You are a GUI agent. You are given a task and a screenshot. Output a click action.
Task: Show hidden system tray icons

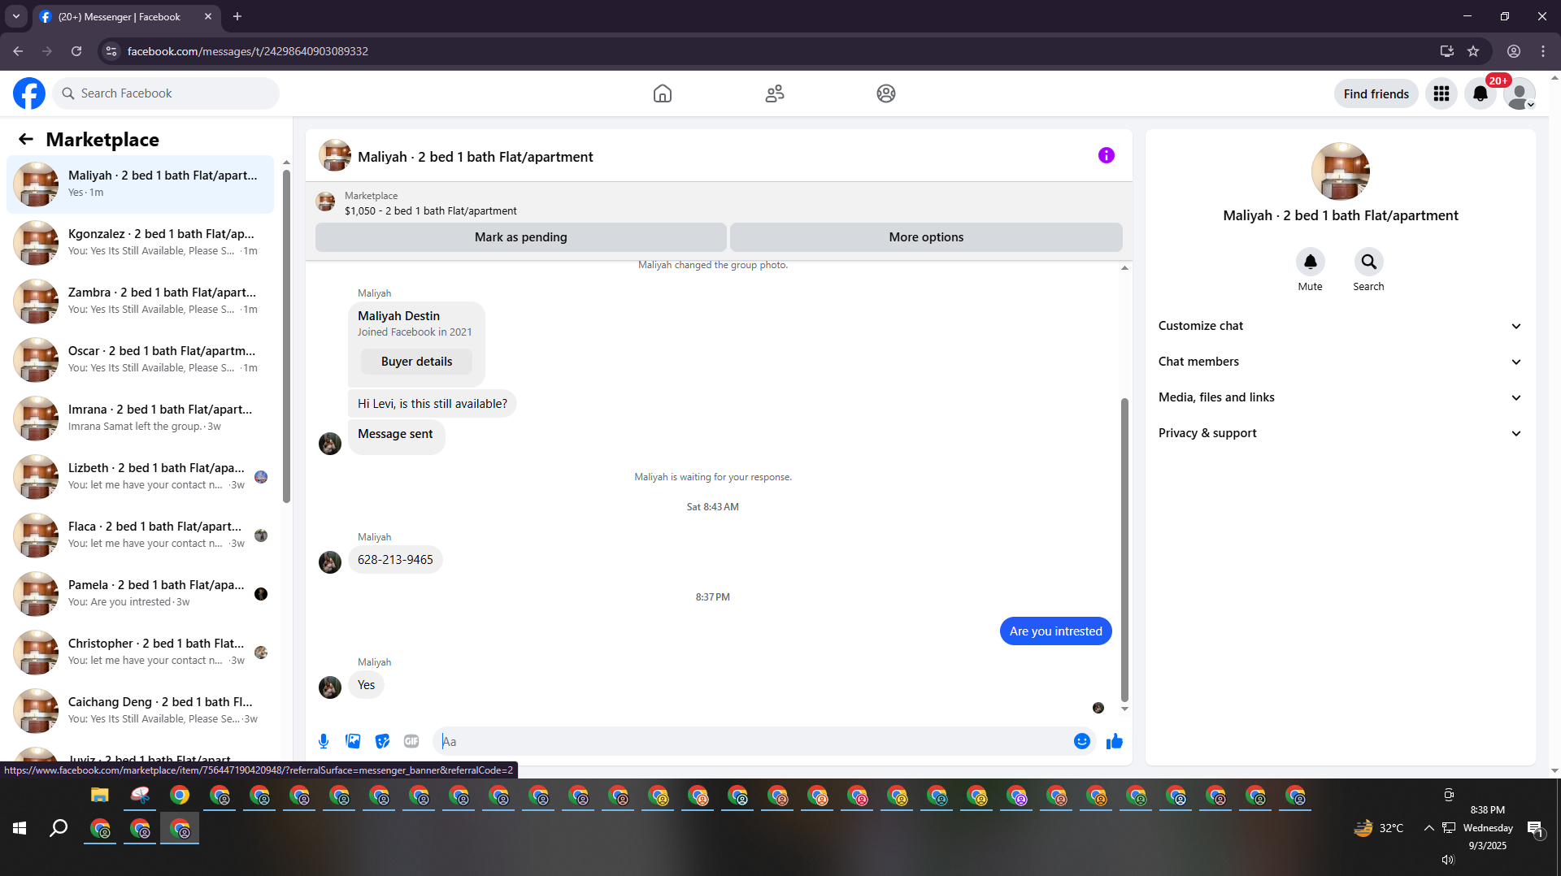1428,828
